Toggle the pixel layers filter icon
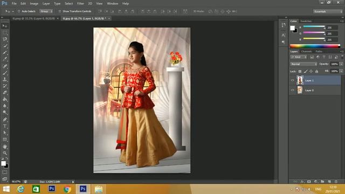 pyautogui.click(x=312, y=57)
